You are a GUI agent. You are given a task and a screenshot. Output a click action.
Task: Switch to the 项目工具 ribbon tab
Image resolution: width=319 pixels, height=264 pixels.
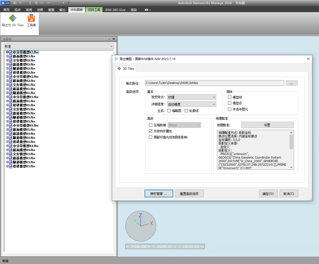(94, 10)
